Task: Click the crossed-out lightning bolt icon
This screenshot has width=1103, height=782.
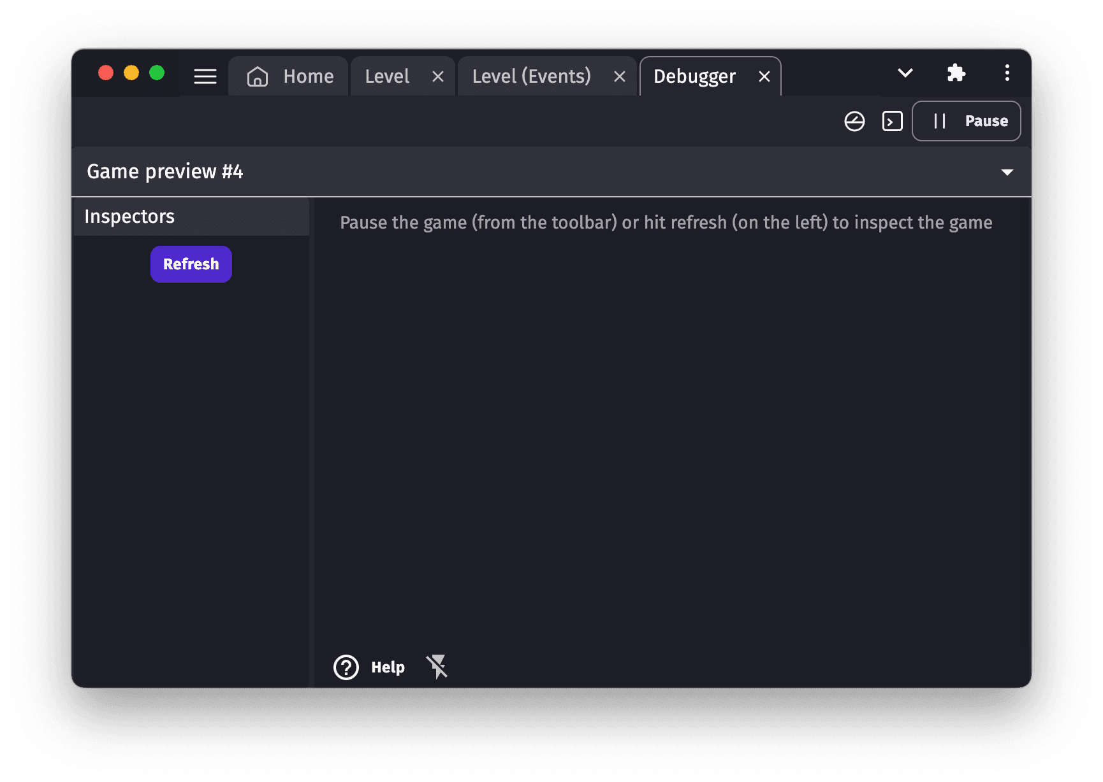Action: [437, 667]
